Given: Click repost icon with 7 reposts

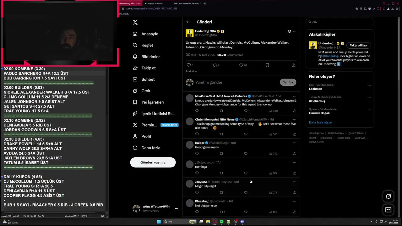Looking at the screenshot, I should [216, 65].
